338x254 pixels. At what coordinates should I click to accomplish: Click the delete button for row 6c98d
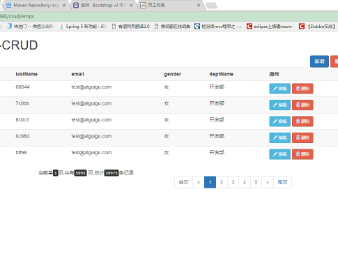coord(302,137)
